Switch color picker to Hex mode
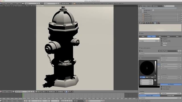182x102 pixels. [x=152, y=77]
